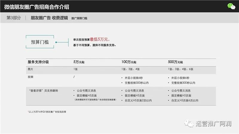Click the small 具体模板样式 note in parentheses
This screenshot has height=134, width=239.
pos(96,100)
